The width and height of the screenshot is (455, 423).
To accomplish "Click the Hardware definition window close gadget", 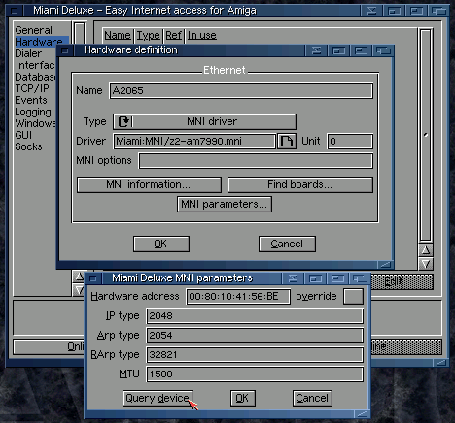I will (65, 50).
